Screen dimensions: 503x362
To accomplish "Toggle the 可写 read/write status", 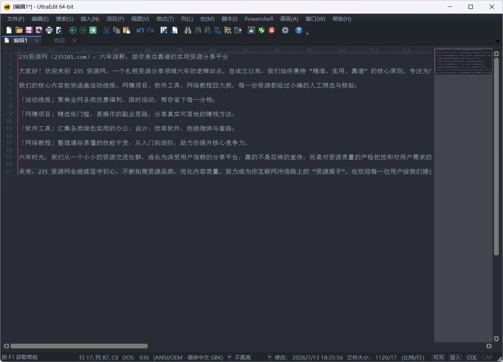I will tap(438, 357).
